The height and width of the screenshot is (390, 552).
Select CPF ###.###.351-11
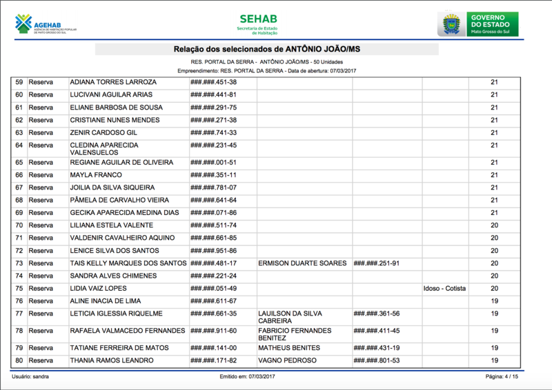pos(214,175)
